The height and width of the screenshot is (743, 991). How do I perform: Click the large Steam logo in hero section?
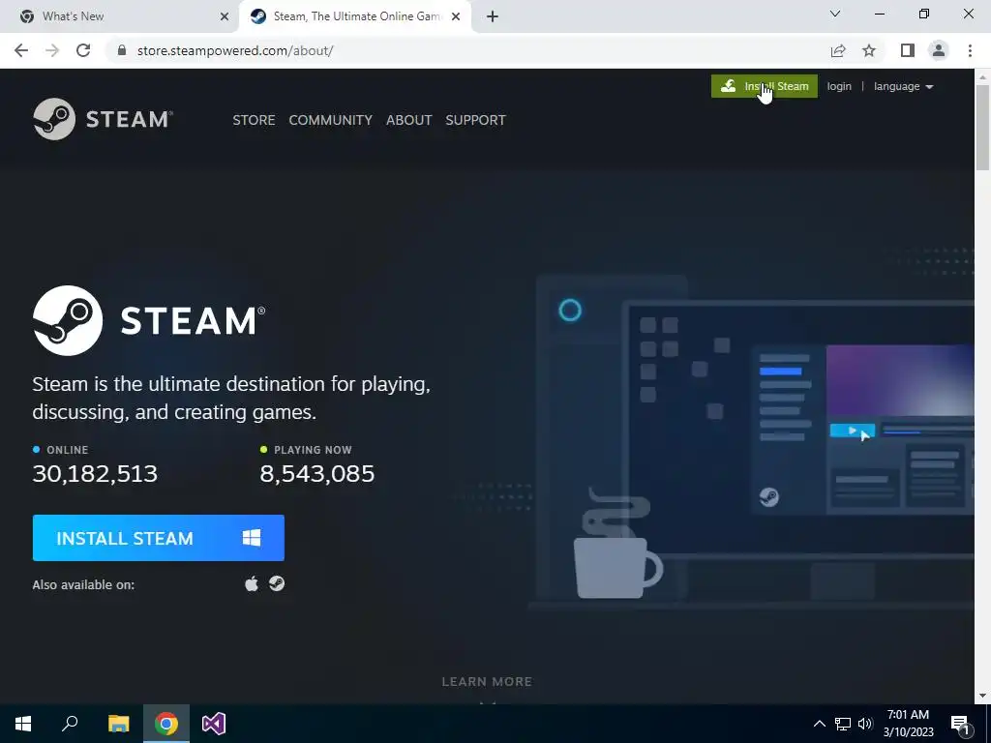(x=149, y=320)
